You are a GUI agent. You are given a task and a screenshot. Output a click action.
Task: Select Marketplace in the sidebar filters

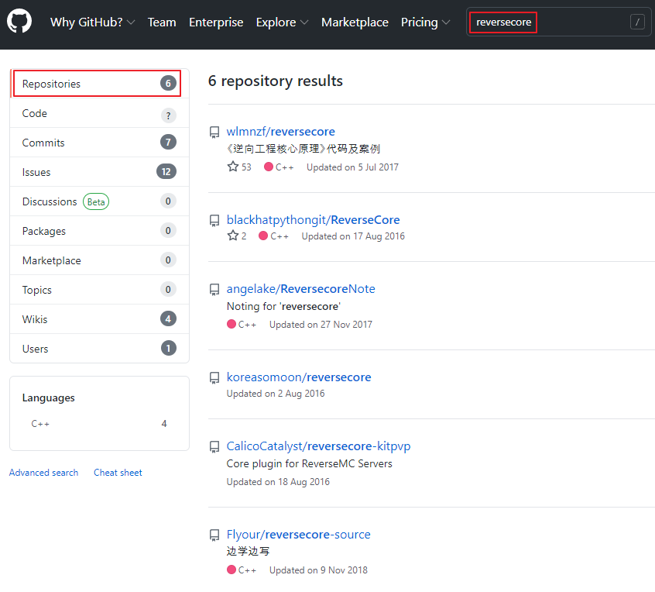click(99, 260)
